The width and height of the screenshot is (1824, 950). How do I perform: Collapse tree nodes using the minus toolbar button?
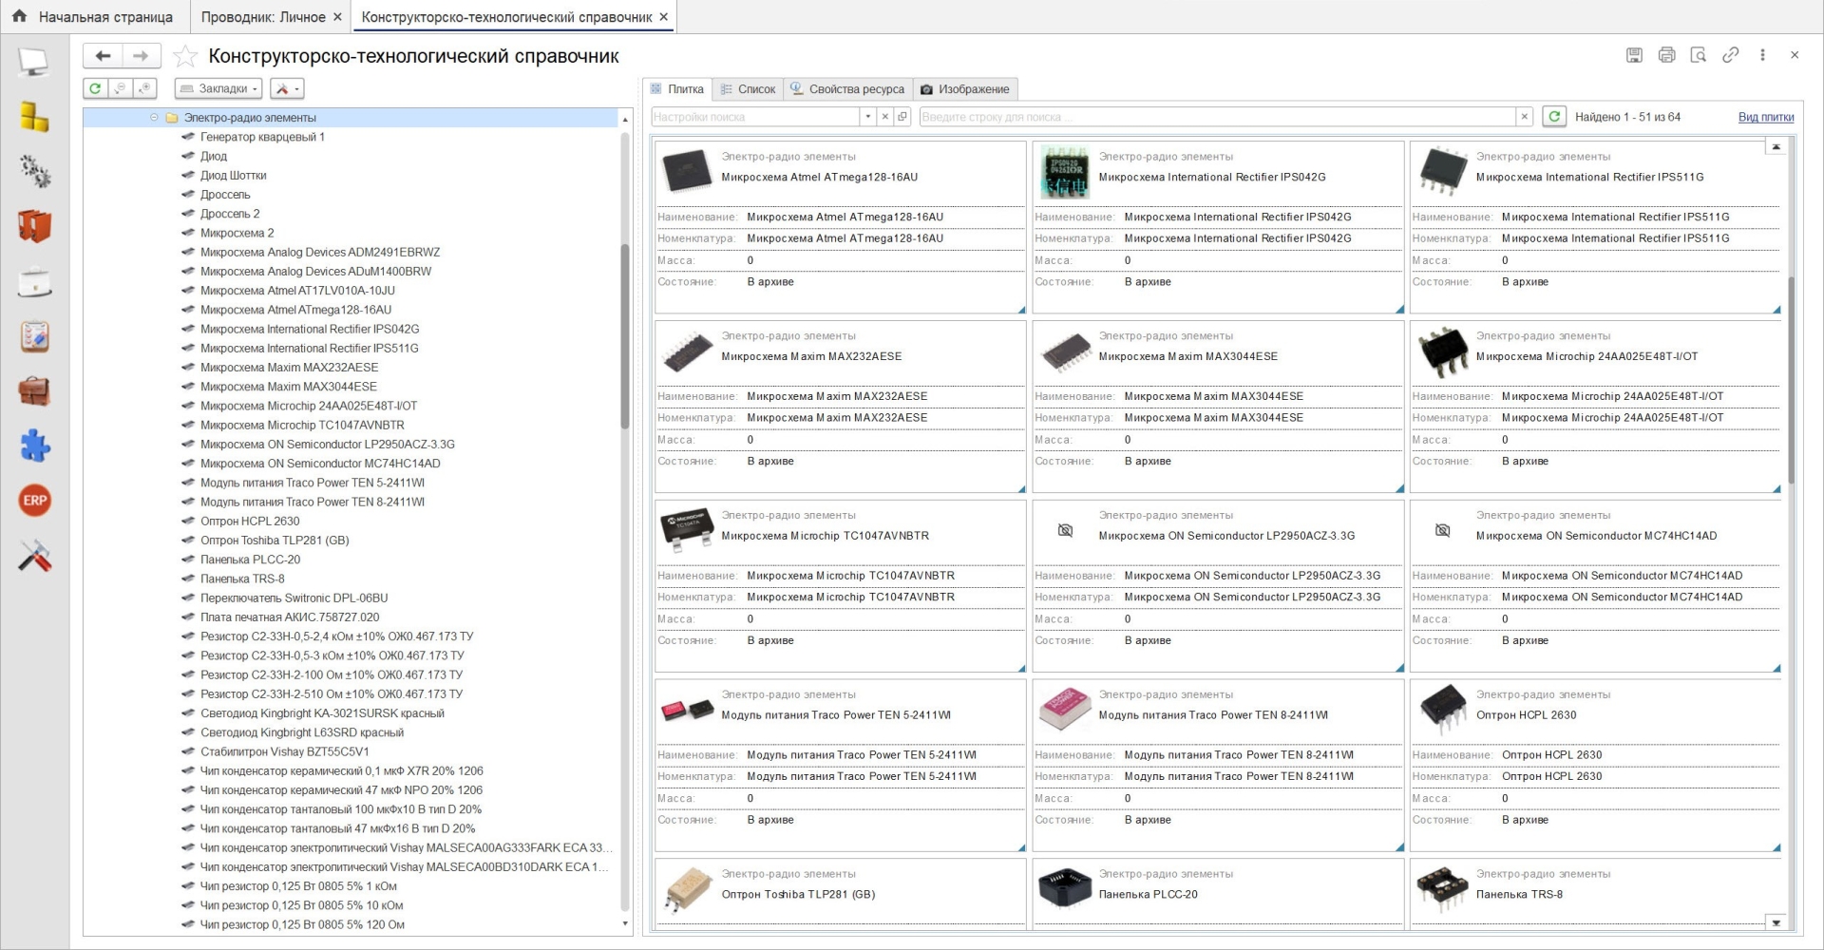120,88
